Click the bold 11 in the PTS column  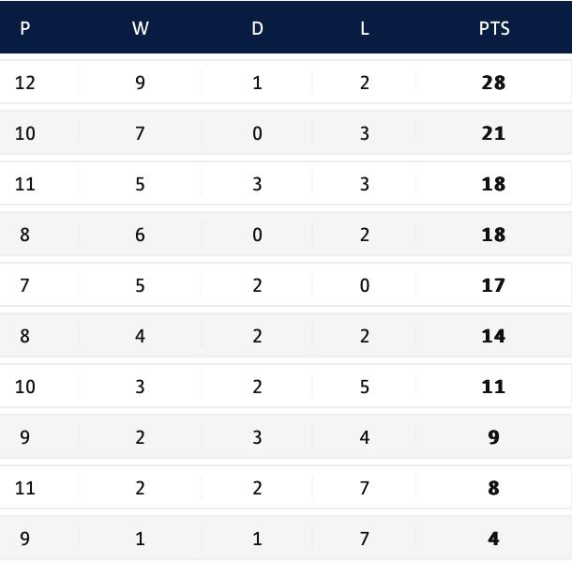pyautogui.click(x=493, y=387)
